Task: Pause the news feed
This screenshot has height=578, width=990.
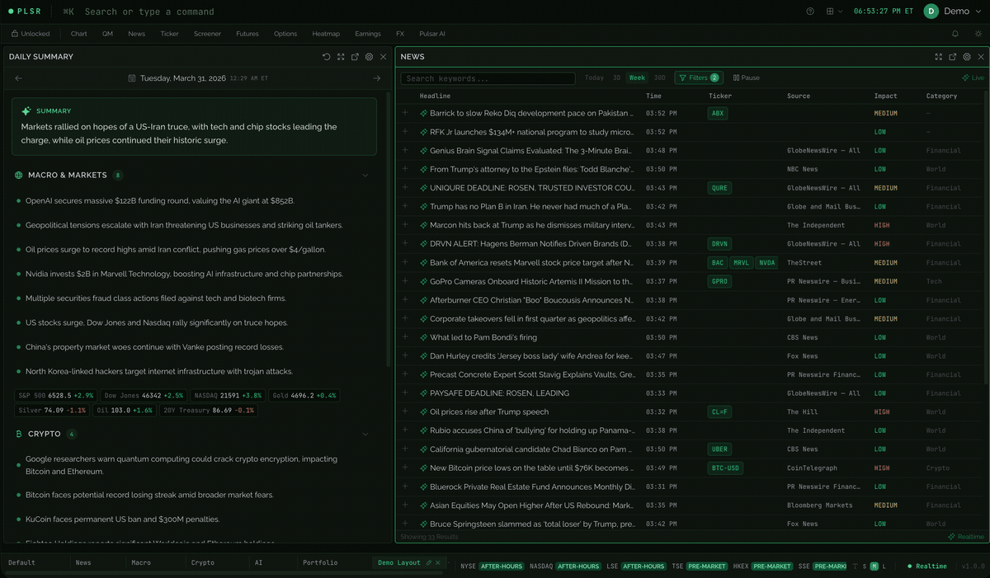Action: 747,78
